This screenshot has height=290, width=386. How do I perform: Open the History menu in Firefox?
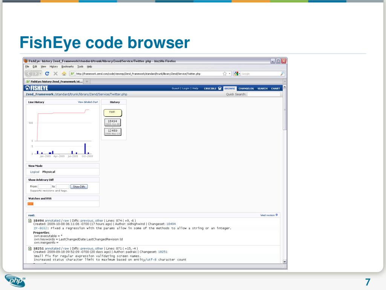(x=54, y=66)
